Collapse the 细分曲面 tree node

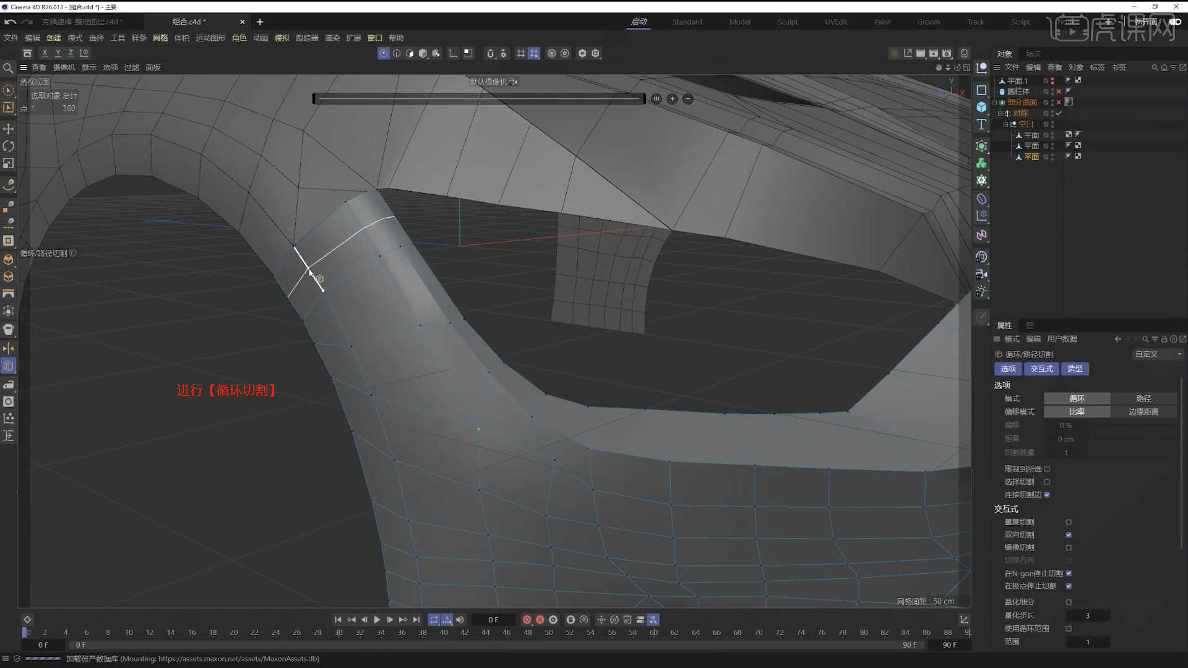point(994,103)
